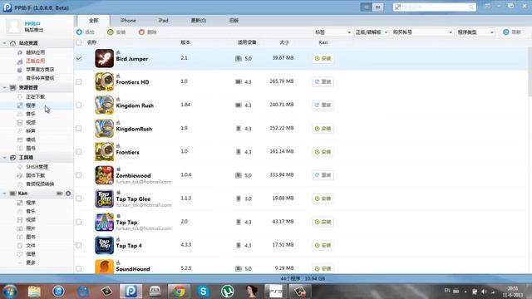
Task: Collapse the Kan device section
Action: [x=4, y=194]
